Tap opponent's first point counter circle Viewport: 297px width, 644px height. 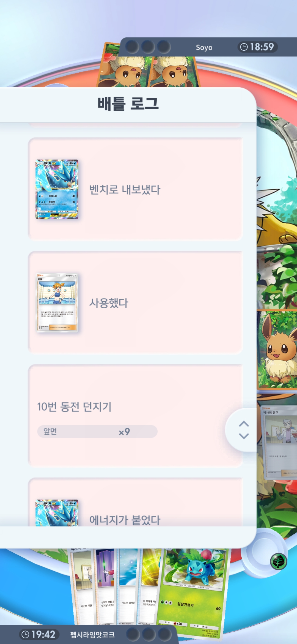pos(132,47)
